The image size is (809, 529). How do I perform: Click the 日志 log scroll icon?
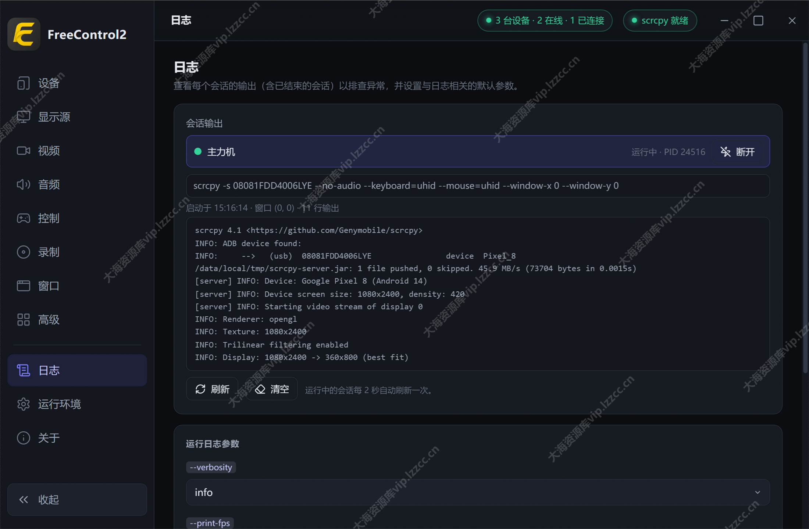tap(23, 370)
